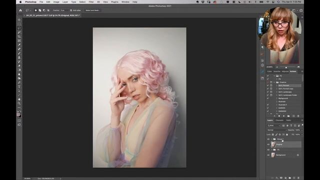Click Add layer mask icon in Layers panel
The image size is (320, 180).
(281, 178)
